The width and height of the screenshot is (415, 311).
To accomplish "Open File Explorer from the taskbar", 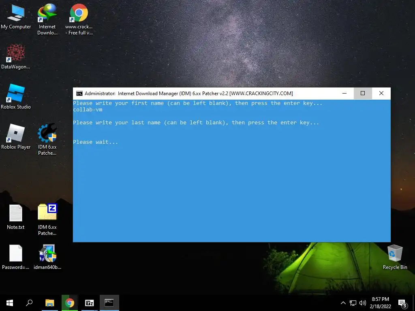I will [50, 303].
